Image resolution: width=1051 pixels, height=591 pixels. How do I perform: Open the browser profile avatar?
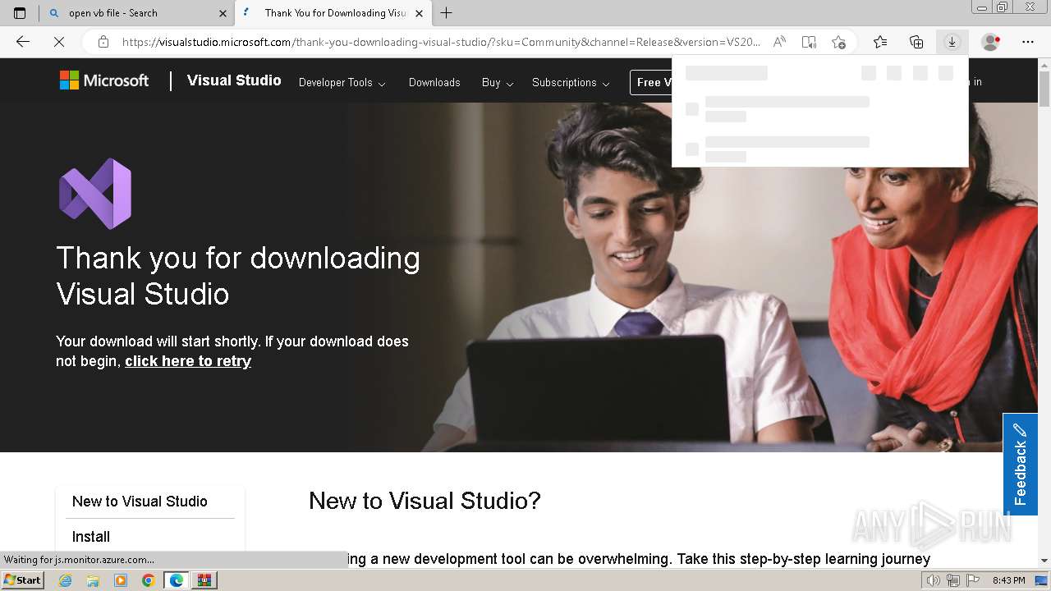point(991,42)
